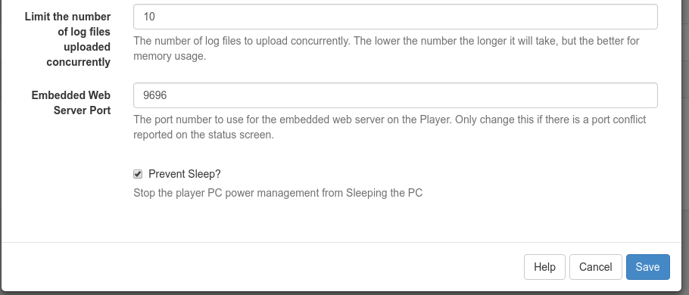689x295 pixels.
Task: Open Help for this form
Action: coord(544,267)
